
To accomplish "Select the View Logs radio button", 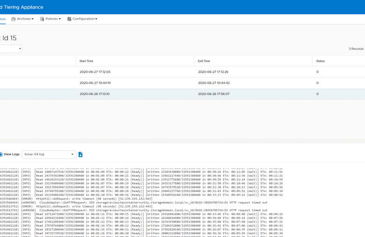I will [x=0, y=154].
